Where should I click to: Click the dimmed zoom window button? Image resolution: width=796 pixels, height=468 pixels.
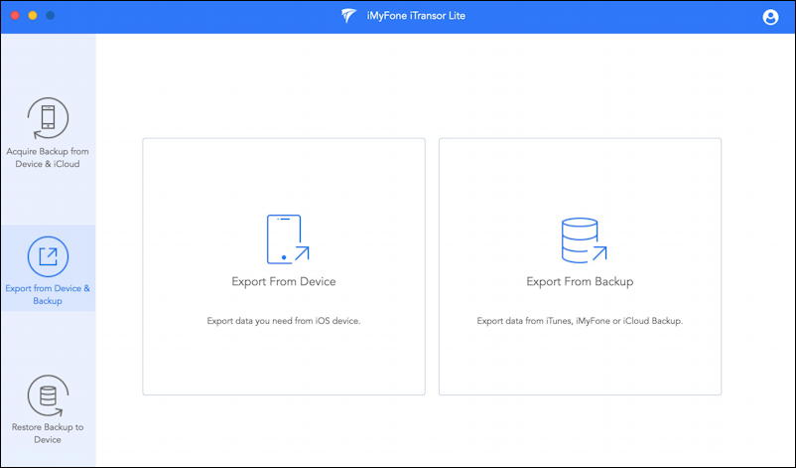point(50,15)
